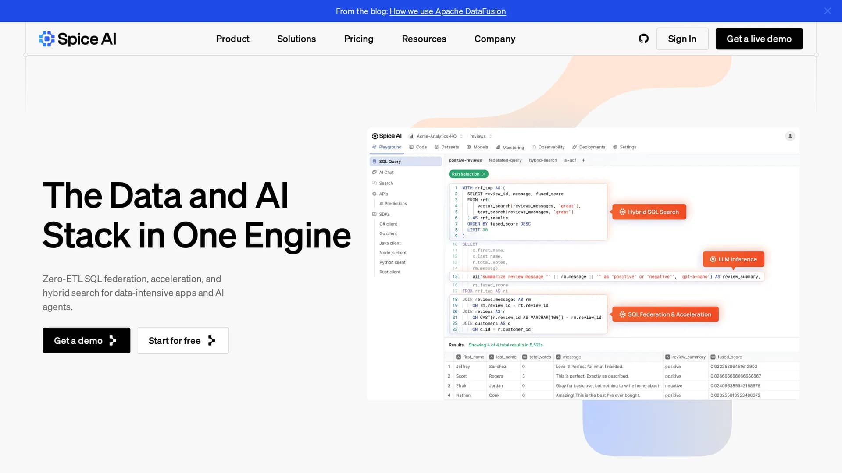The width and height of the screenshot is (842, 473).
Task: Select hybrid-search query tab
Action: [x=543, y=160]
